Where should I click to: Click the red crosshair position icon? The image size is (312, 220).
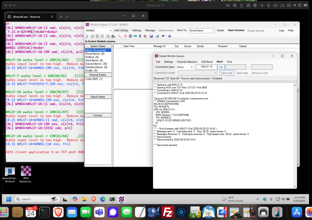click(126, 36)
